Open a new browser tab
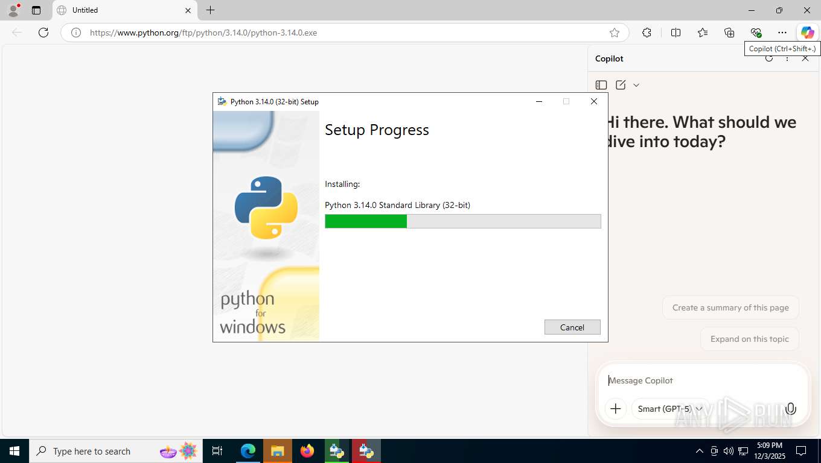Image resolution: width=821 pixels, height=463 pixels. coord(210,10)
